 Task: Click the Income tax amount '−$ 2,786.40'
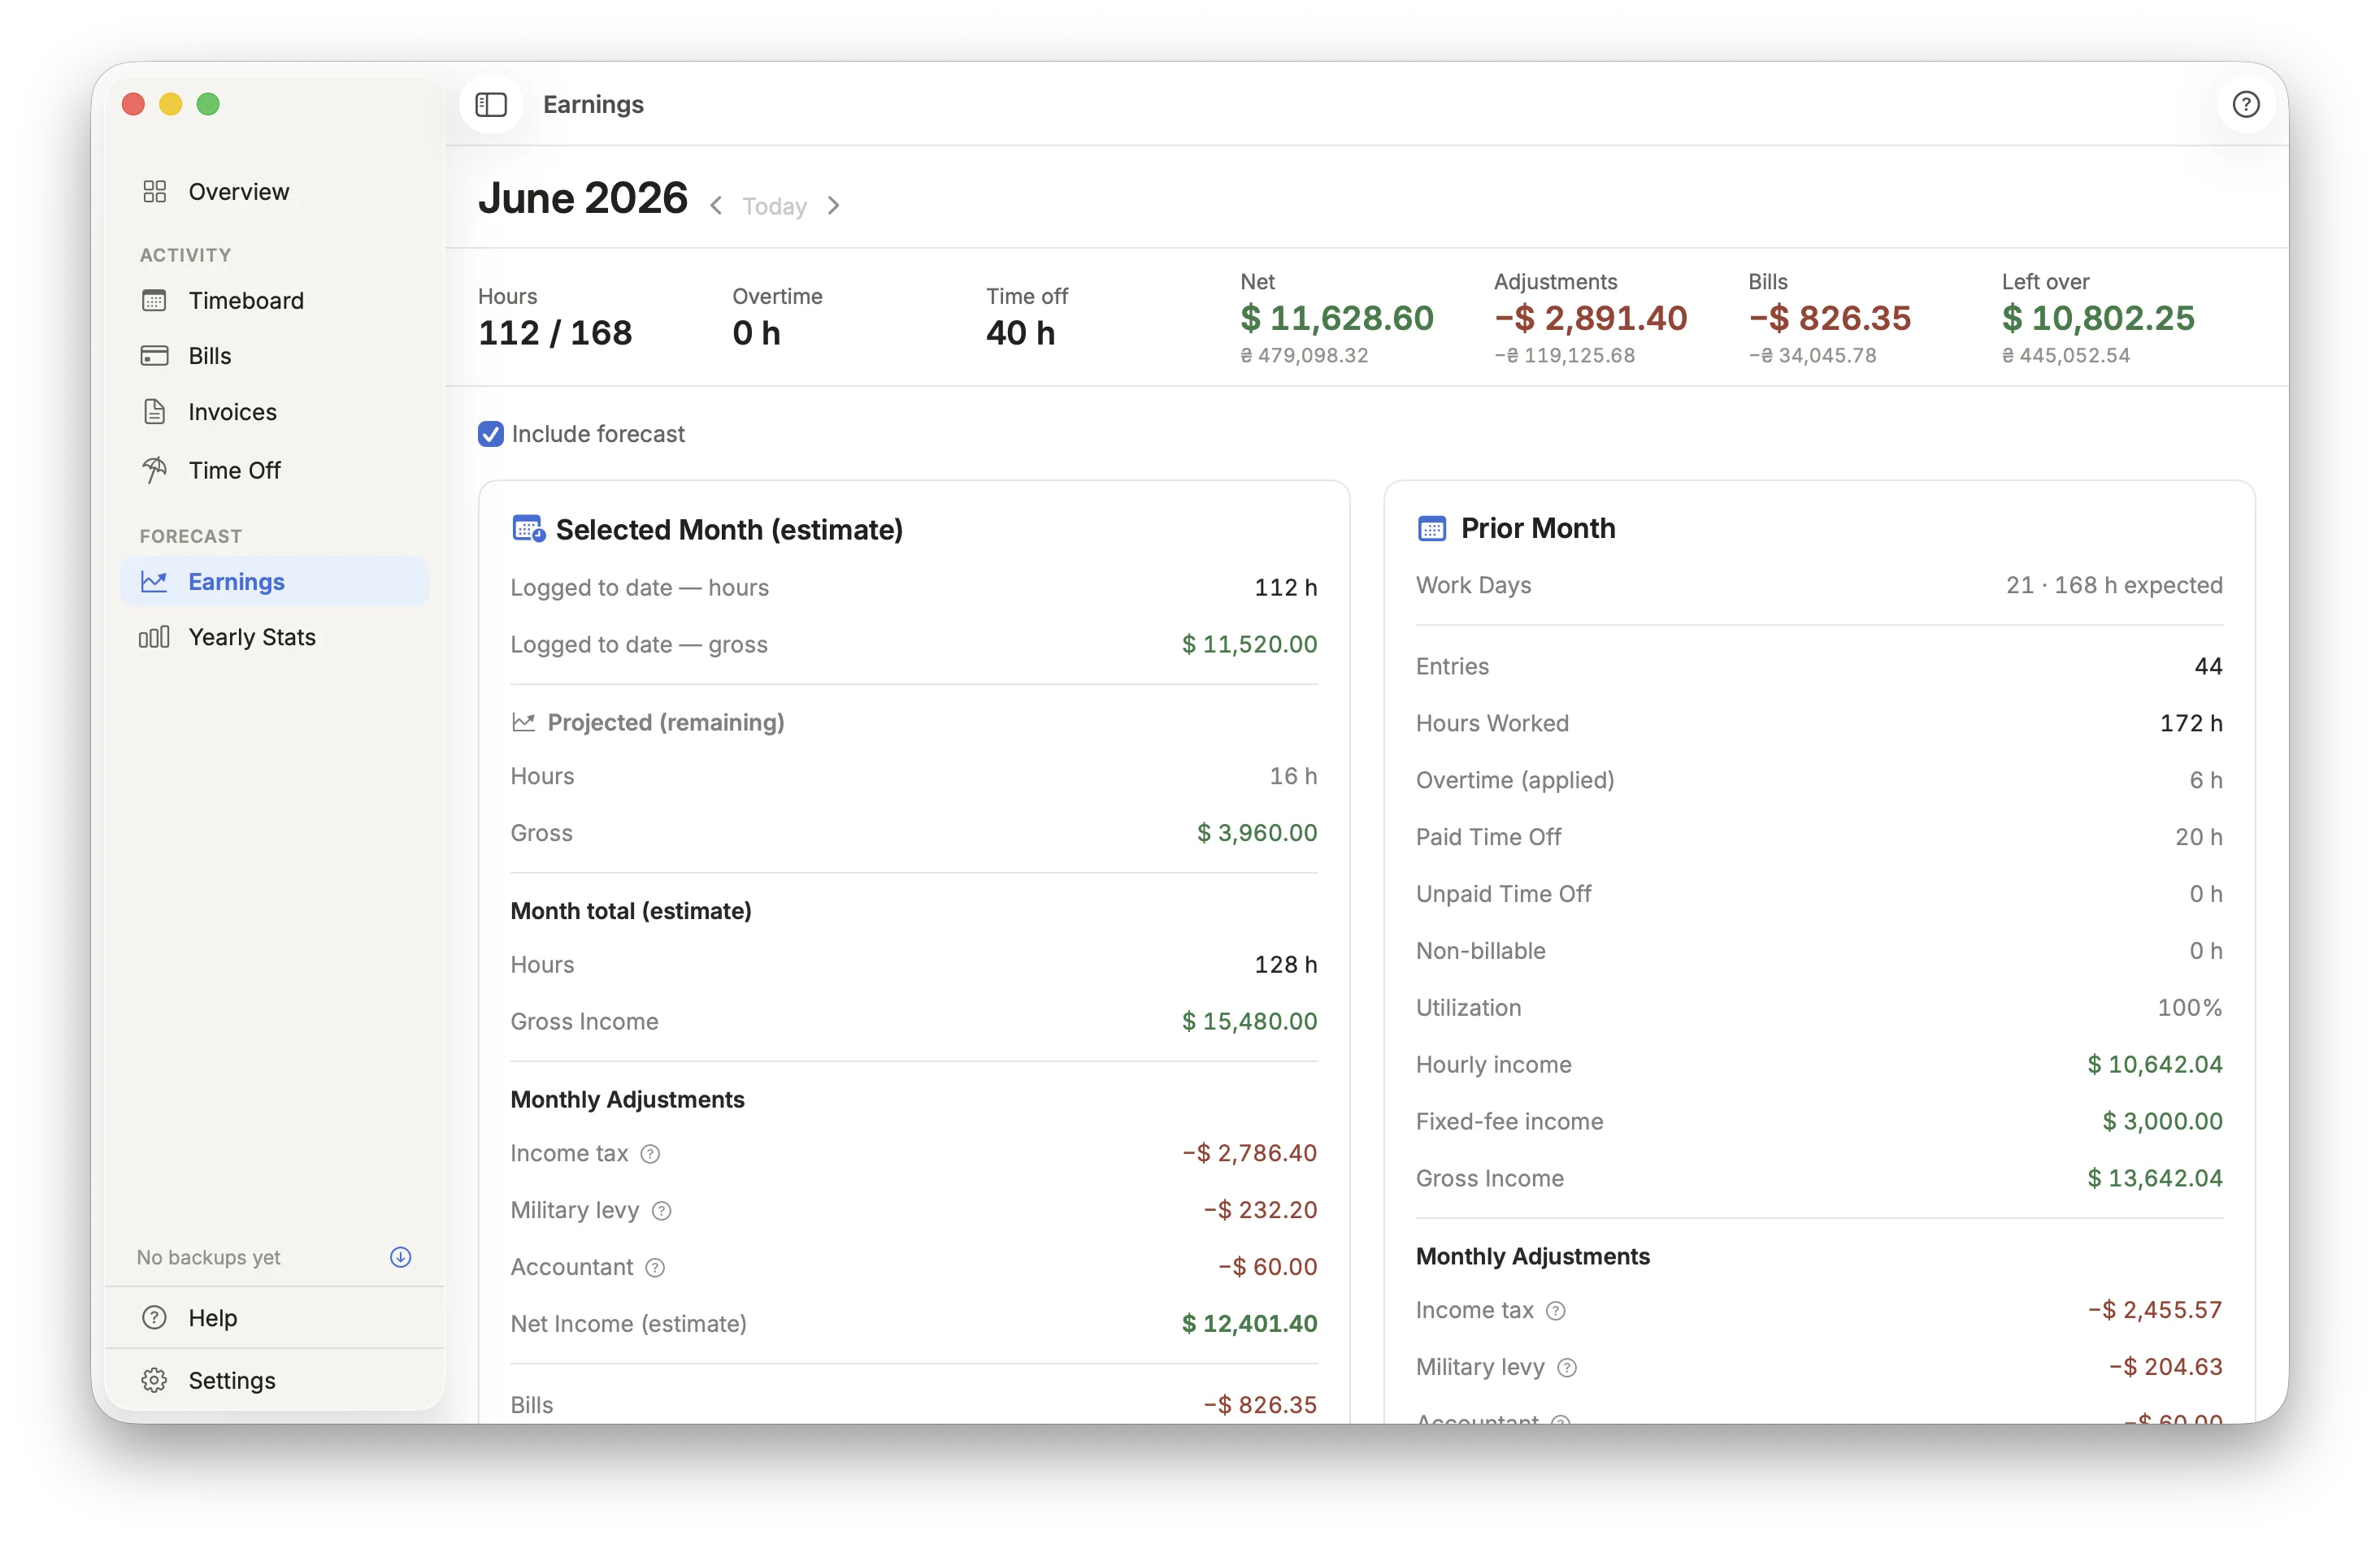1249,1153
